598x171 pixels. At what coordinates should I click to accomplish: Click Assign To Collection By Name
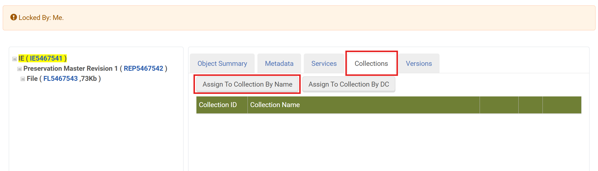coord(247,84)
